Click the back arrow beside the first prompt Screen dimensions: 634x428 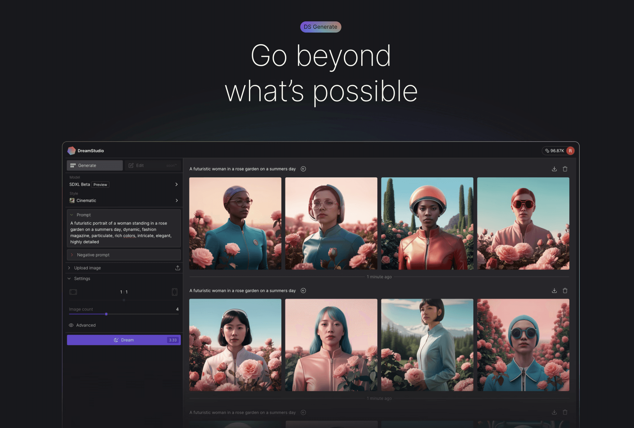[x=303, y=169]
